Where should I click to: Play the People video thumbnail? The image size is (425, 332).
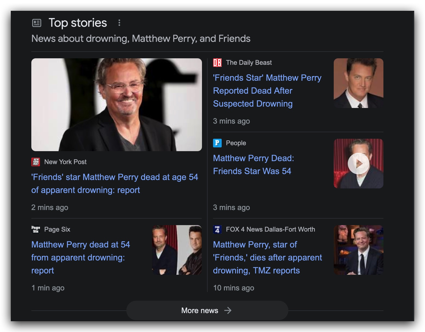click(x=359, y=164)
